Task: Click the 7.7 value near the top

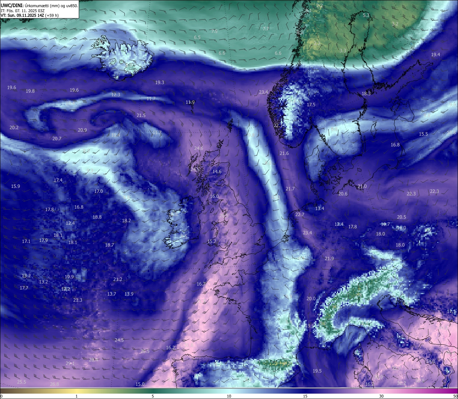Action: [x=266, y=29]
